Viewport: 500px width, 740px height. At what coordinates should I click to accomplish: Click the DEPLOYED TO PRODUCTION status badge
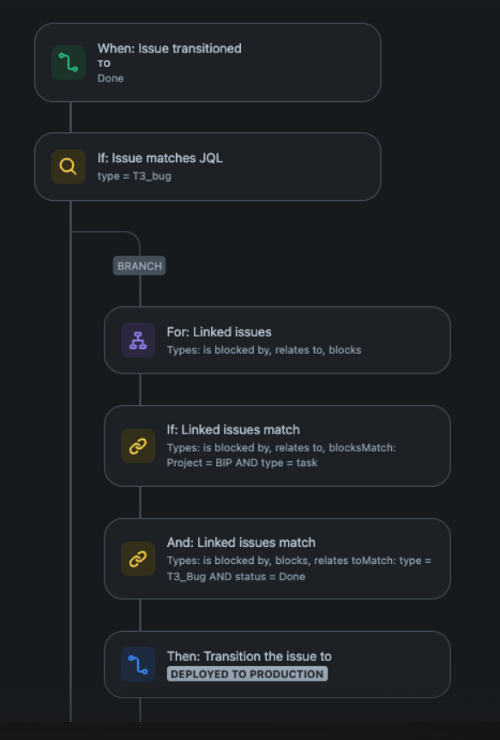click(x=247, y=674)
